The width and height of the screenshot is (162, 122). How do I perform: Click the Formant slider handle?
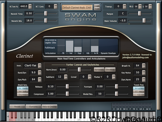(116, 86)
